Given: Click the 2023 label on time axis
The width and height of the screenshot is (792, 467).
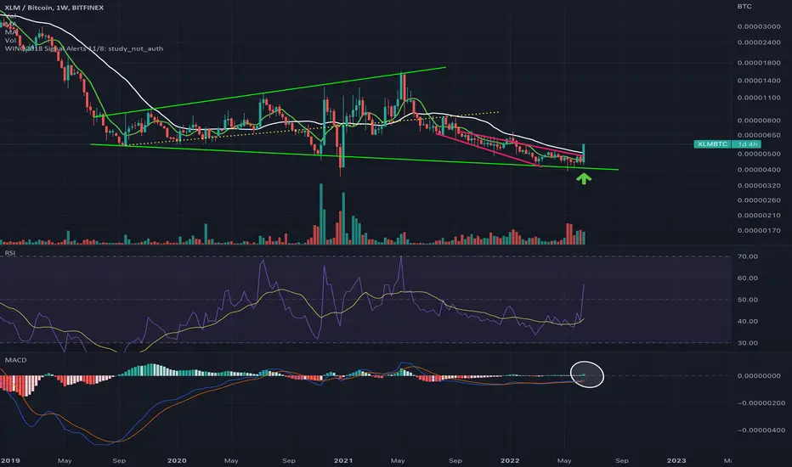Looking at the screenshot, I should tap(676, 460).
